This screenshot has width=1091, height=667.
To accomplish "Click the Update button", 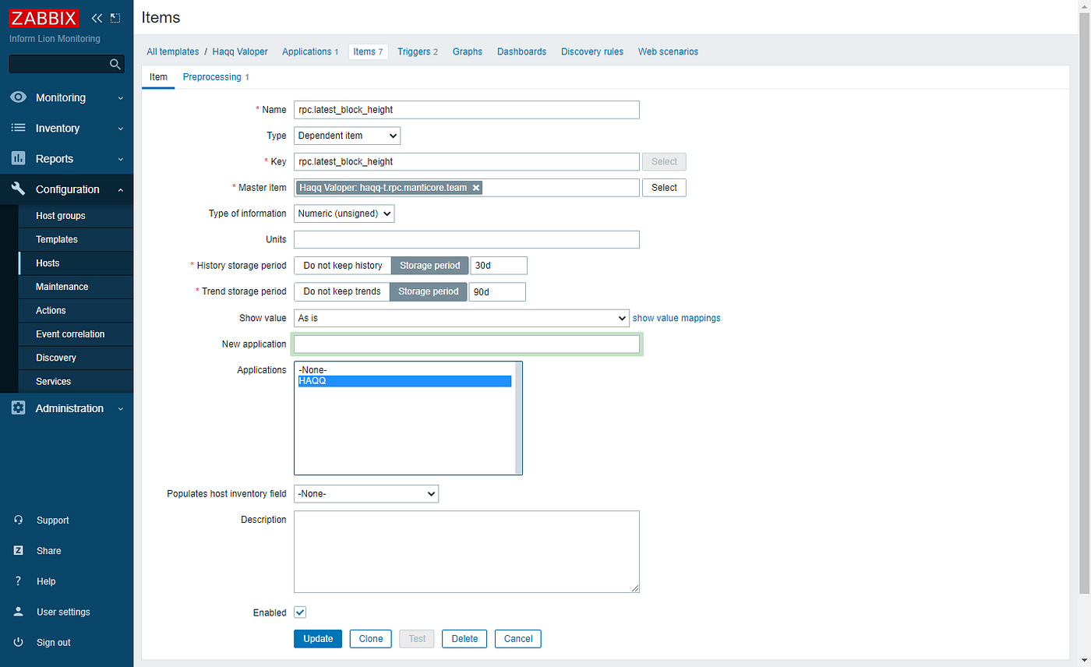I will coord(318,639).
